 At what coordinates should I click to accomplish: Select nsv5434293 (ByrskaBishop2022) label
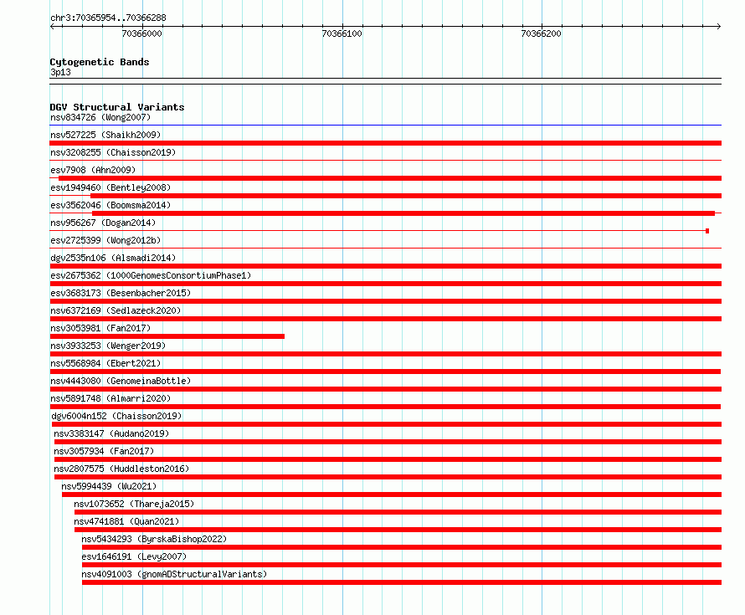pyautogui.click(x=154, y=539)
